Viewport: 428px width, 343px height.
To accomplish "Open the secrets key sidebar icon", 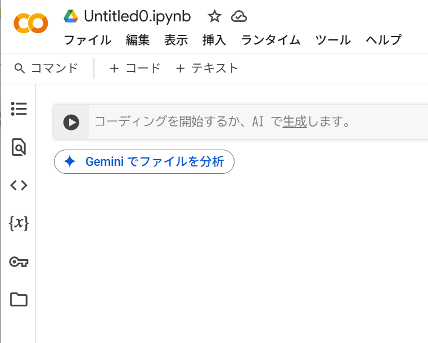I will coord(19,261).
